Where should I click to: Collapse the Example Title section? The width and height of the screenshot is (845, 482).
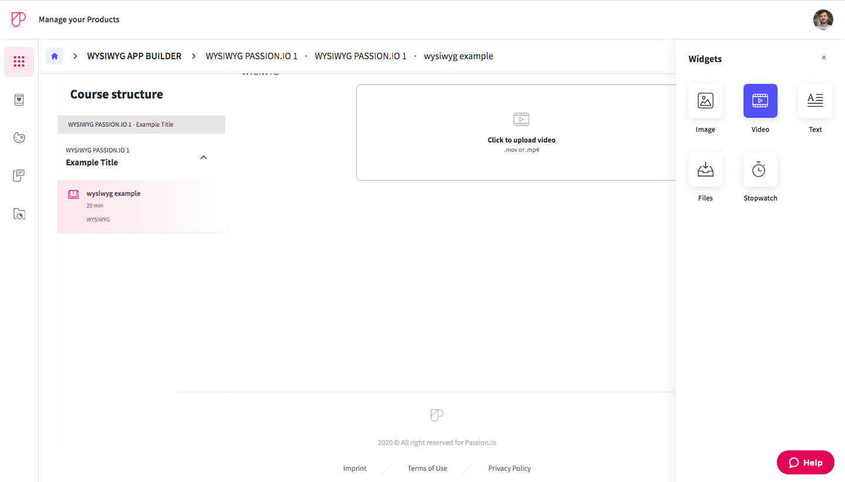(x=204, y=157)
